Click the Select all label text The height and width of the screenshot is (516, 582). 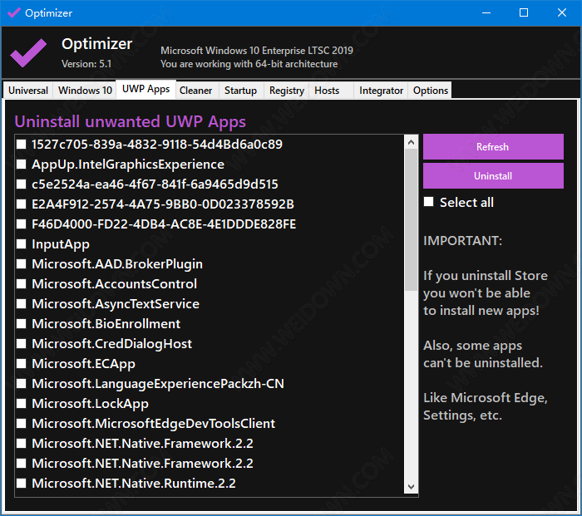[x=466, y=203]
